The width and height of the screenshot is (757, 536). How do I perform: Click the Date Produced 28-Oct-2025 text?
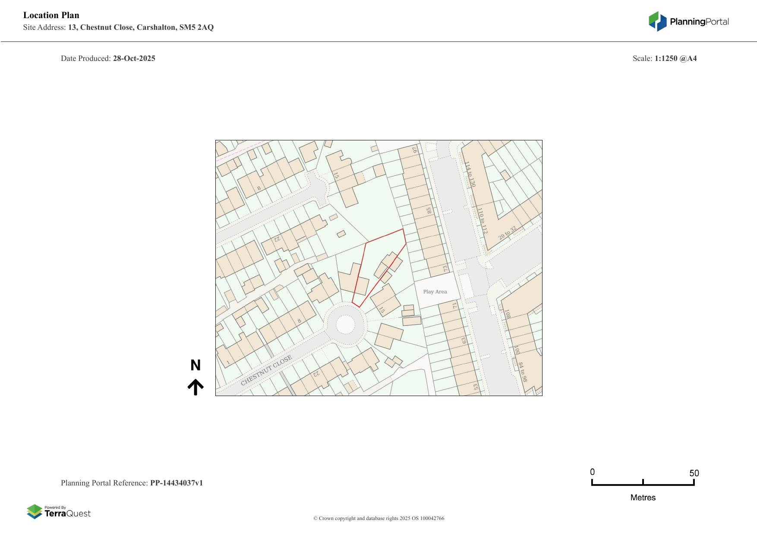[x=108, y=58]
